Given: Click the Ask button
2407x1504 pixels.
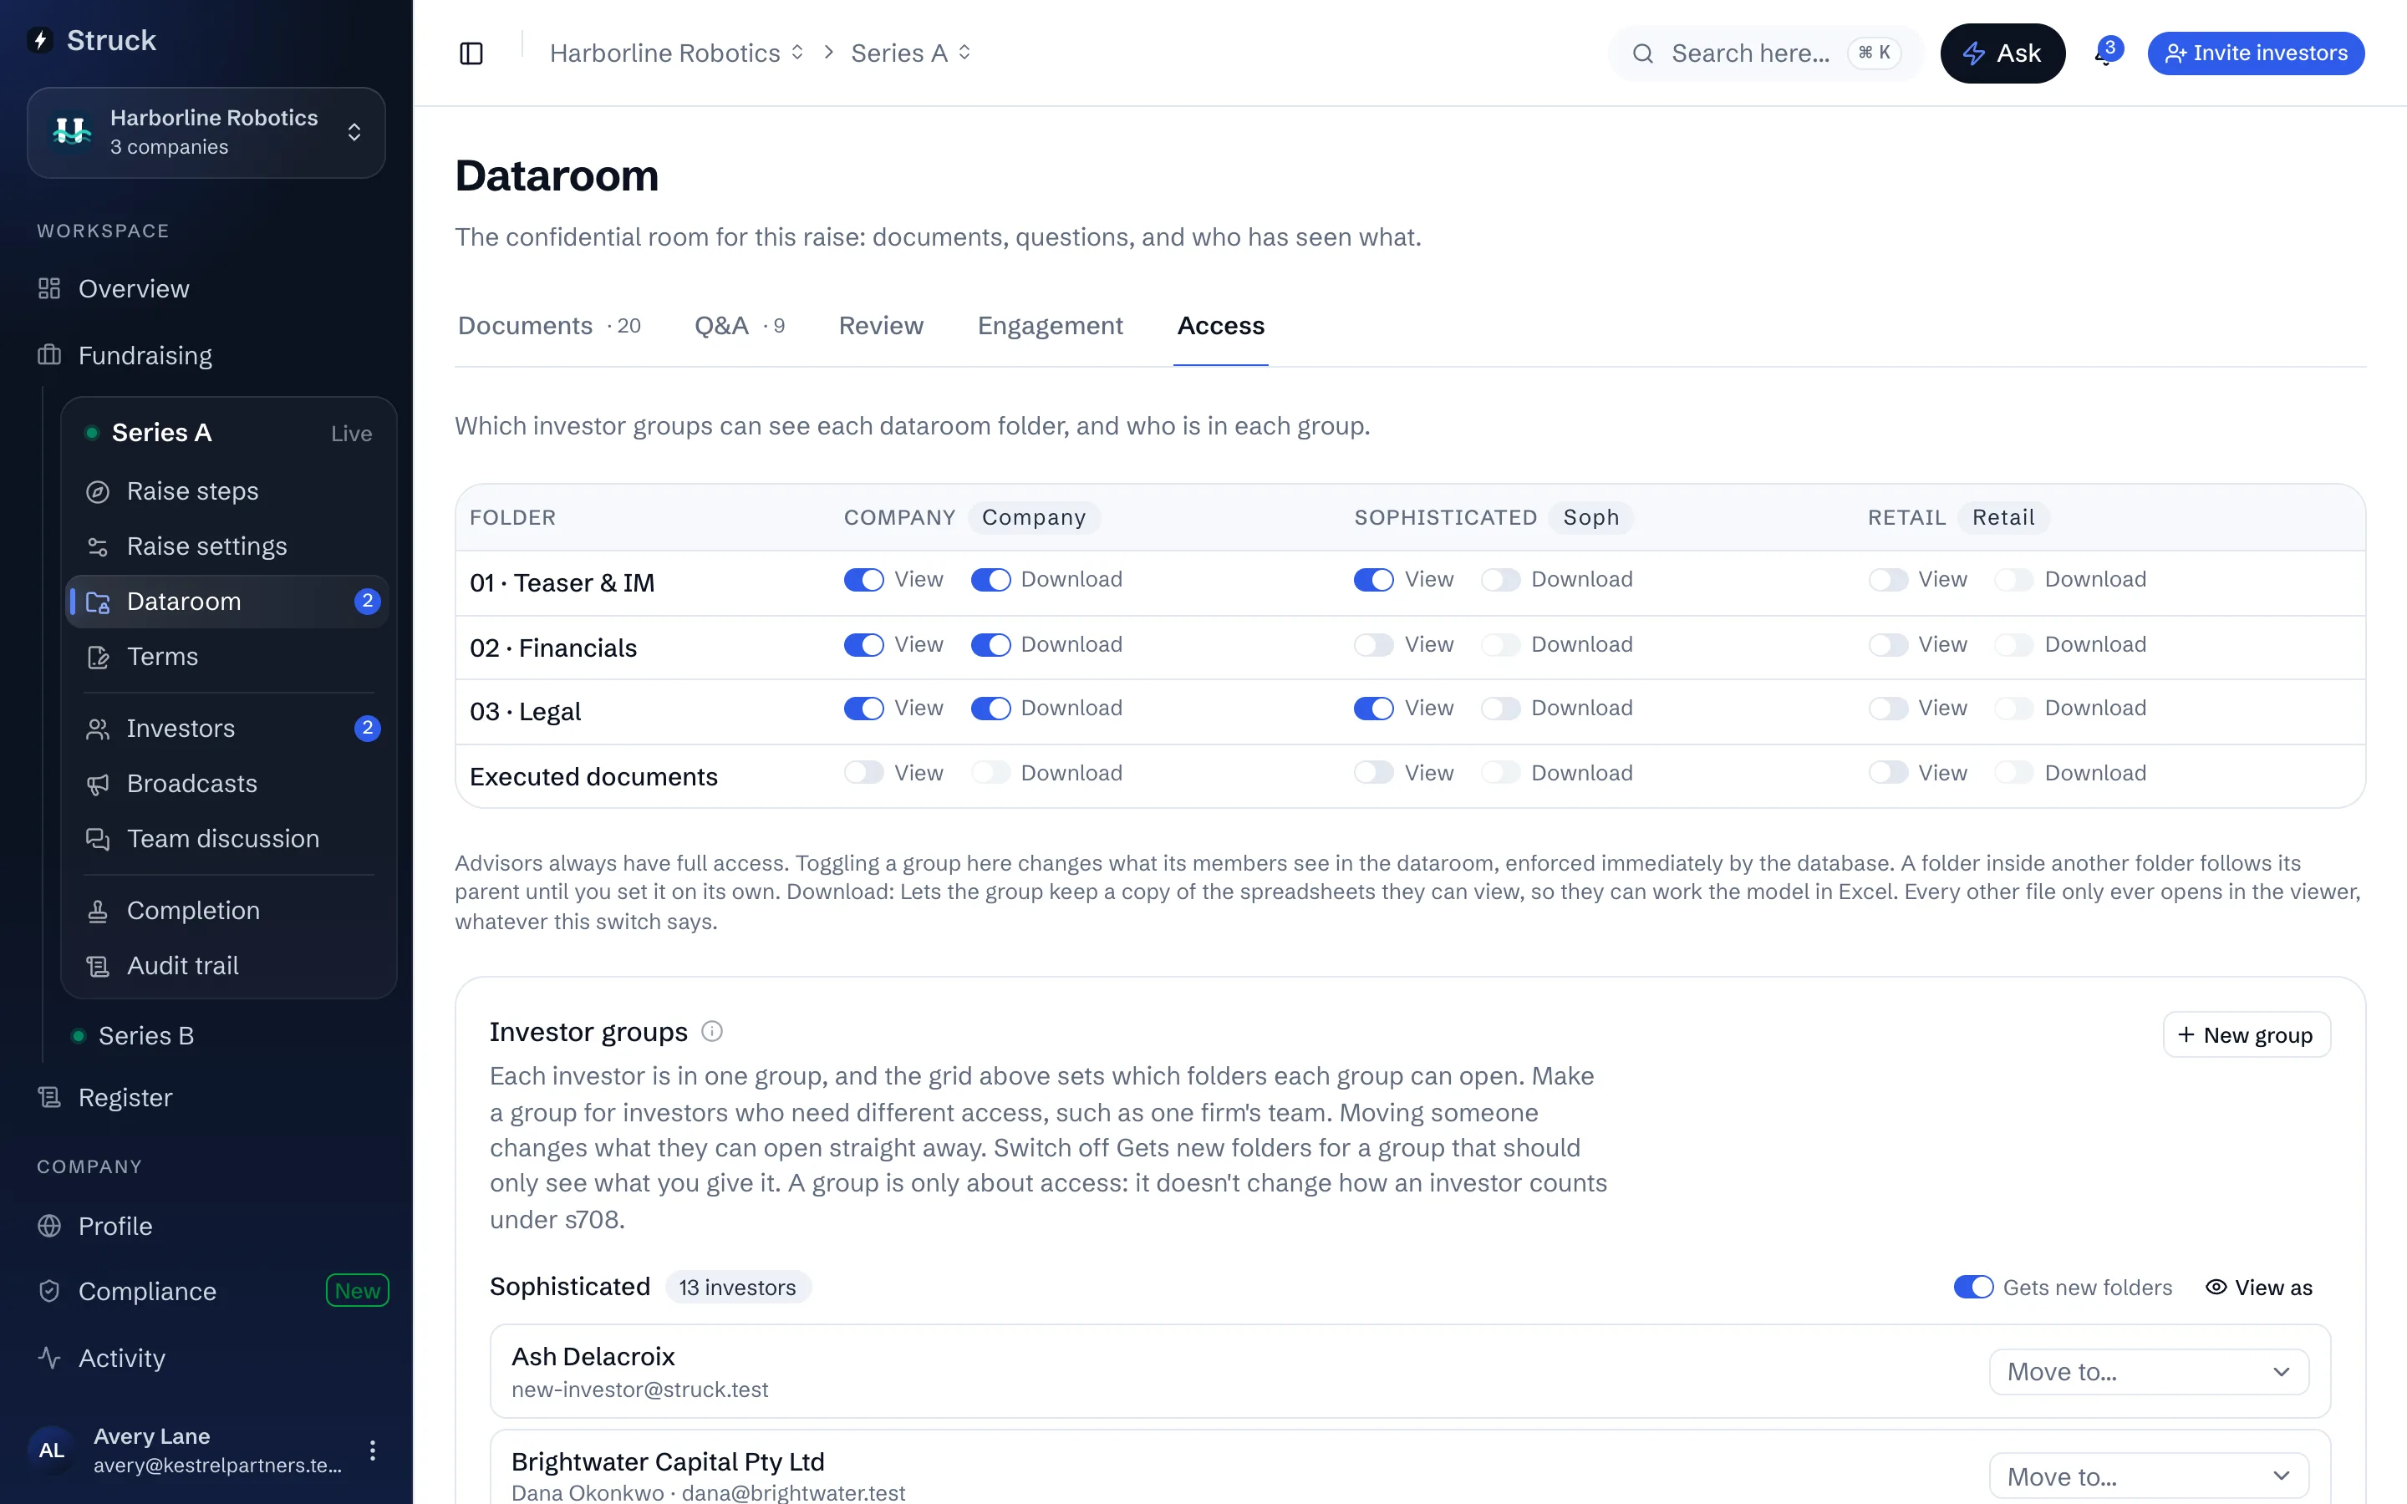Looking at the screenshot, I should (x=2002, y=53).
